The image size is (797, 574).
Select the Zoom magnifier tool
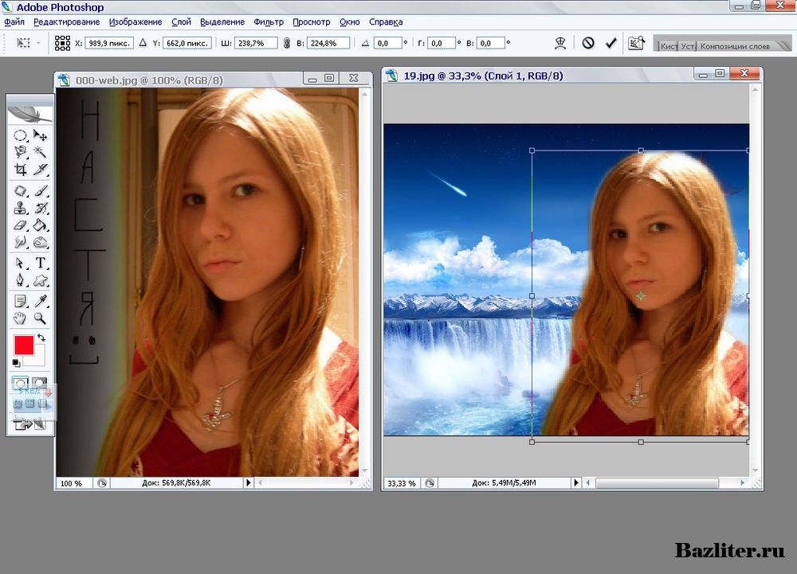tap(40, 318)
